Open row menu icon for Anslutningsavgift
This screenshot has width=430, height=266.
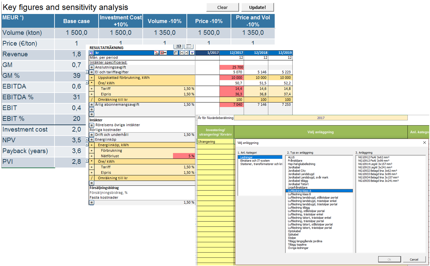92,67
